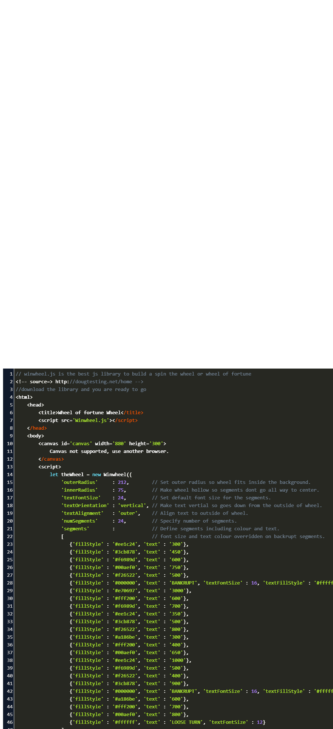Click the 'segments' property key

coord(75,529)
